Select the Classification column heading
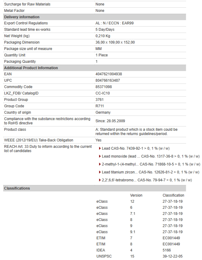This screenshot has width=202, height=260. (x=173, y=195)
